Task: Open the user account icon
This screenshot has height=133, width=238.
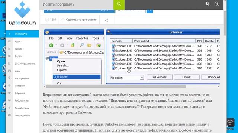Action: pyautogui.click(x=207, y=4)
